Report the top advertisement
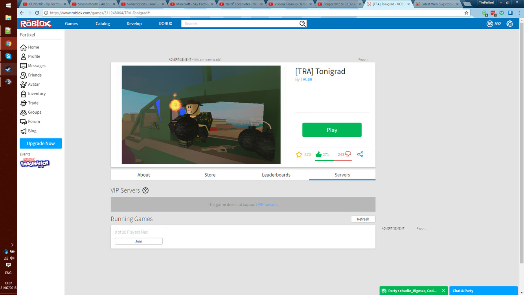 coord(363,60)
